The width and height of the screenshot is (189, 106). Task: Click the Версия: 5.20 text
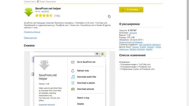[125, 35]
